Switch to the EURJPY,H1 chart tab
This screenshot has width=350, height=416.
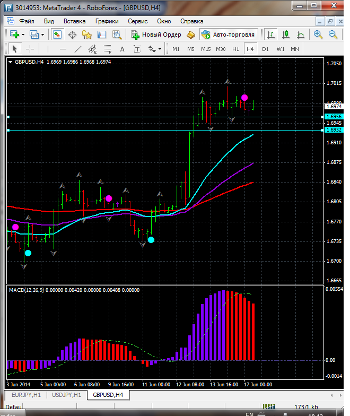click(26, 395)
